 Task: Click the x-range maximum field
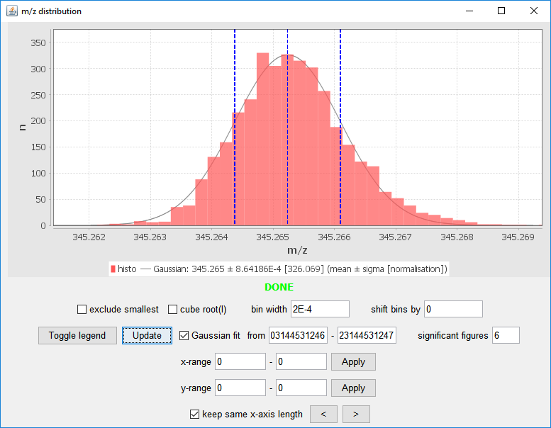pyautogui.click(x=301, y=361)
